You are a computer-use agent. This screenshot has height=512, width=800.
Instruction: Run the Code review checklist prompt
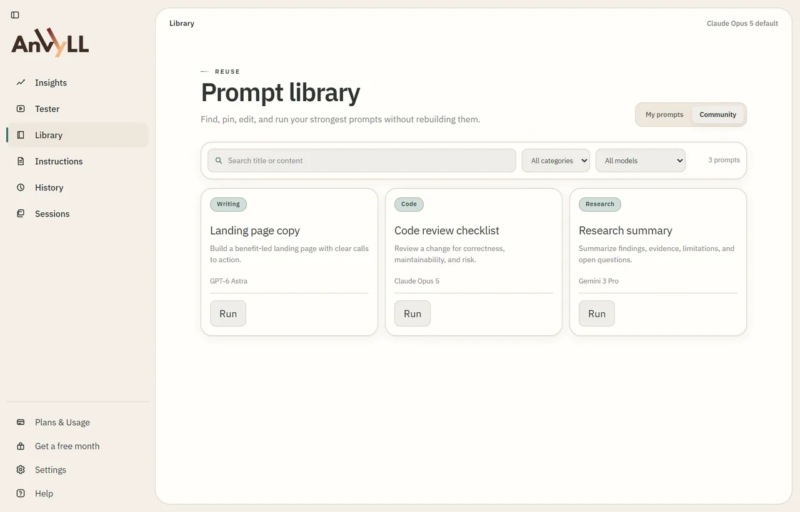pyautogui.click(x=412, y=313)
